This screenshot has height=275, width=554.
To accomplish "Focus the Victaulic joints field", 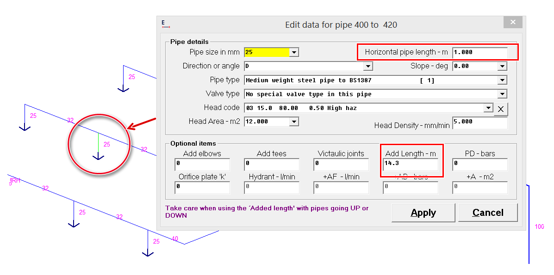I will (341, 164).
